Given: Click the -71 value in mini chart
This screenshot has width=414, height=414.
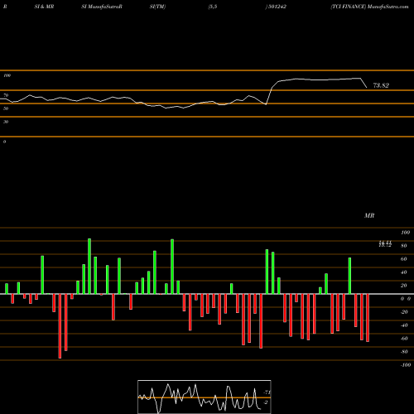Looking at the screenshot, I should coord(267,392).
